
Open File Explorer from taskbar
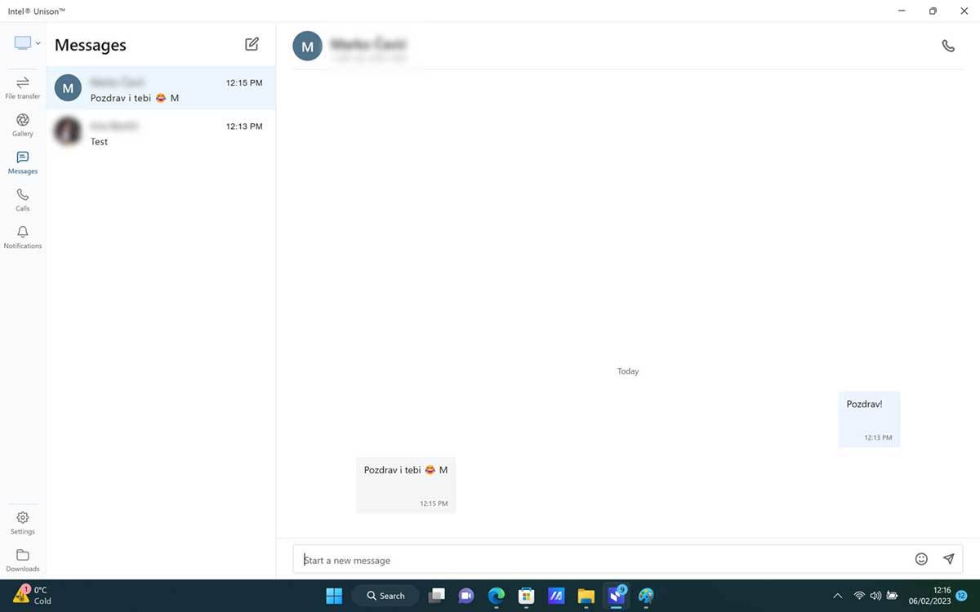pos(586,596)
